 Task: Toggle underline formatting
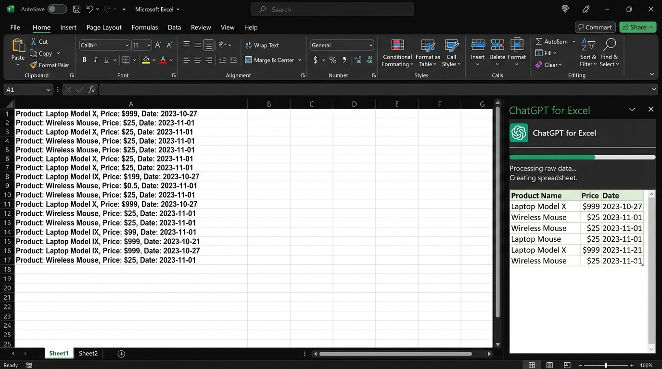click(x=105, y=60)
